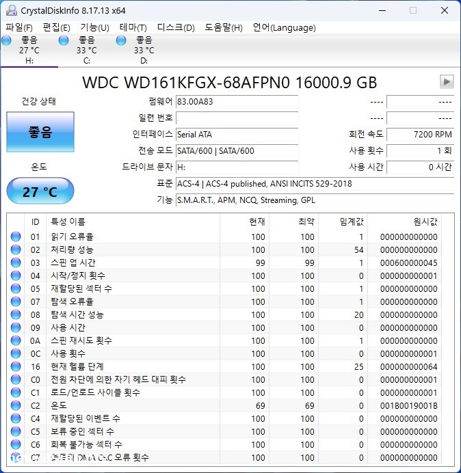Click the 27 °C temperature button
Image resolution: width=461 pixels, height=473 pixels.
(x=40, y=191)
